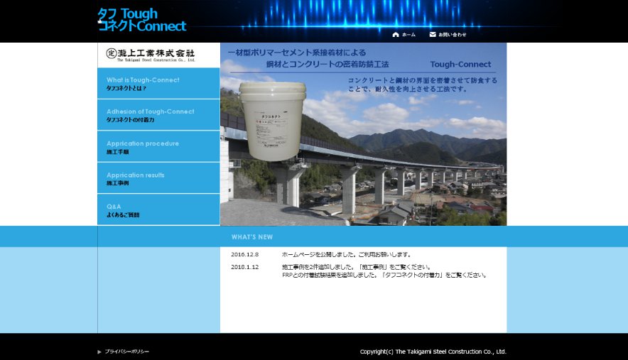
Task: Open What is Tough-Connect menu item
Action: coord(158,83)
